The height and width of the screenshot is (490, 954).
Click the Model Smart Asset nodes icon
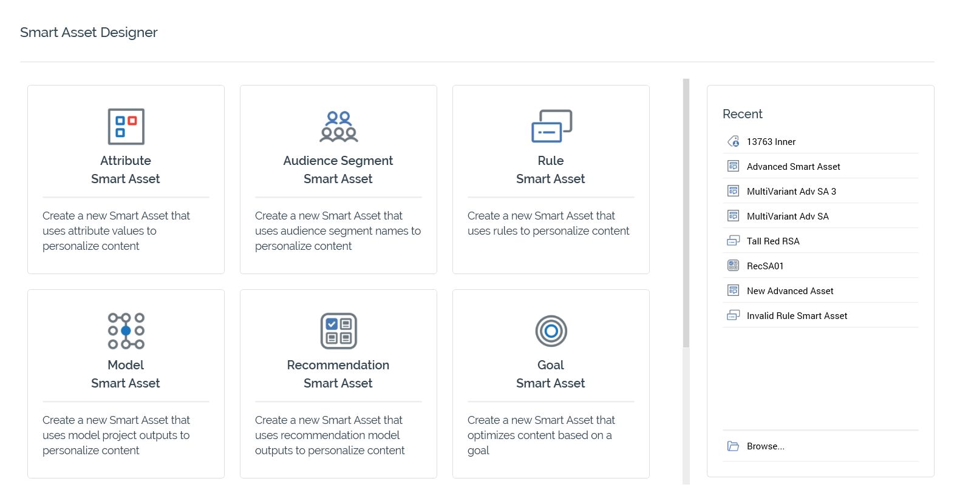(x=126, y=331)
